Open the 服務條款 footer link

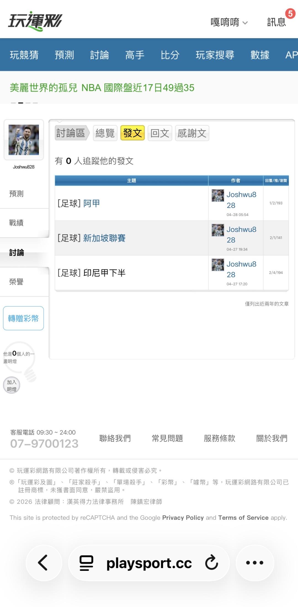point(220,438)
